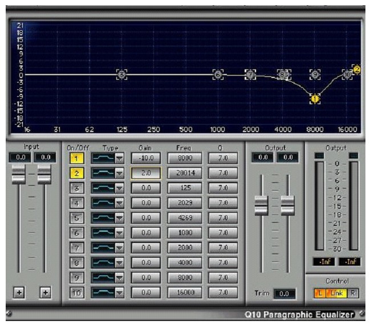Select the band 3 marker near 125 Hz
This screenshot has width=370, height=325.
(121, 74)
